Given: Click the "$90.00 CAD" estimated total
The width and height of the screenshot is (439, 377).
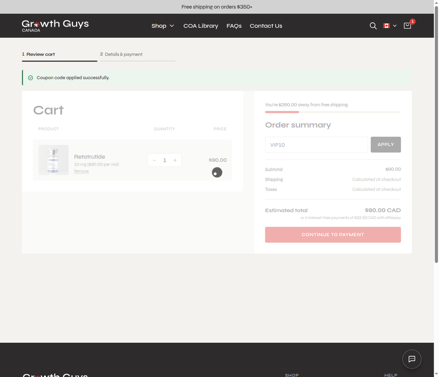Looking at the screenshot, I should pos(383,210).
